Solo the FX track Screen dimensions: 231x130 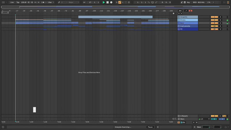220,29
